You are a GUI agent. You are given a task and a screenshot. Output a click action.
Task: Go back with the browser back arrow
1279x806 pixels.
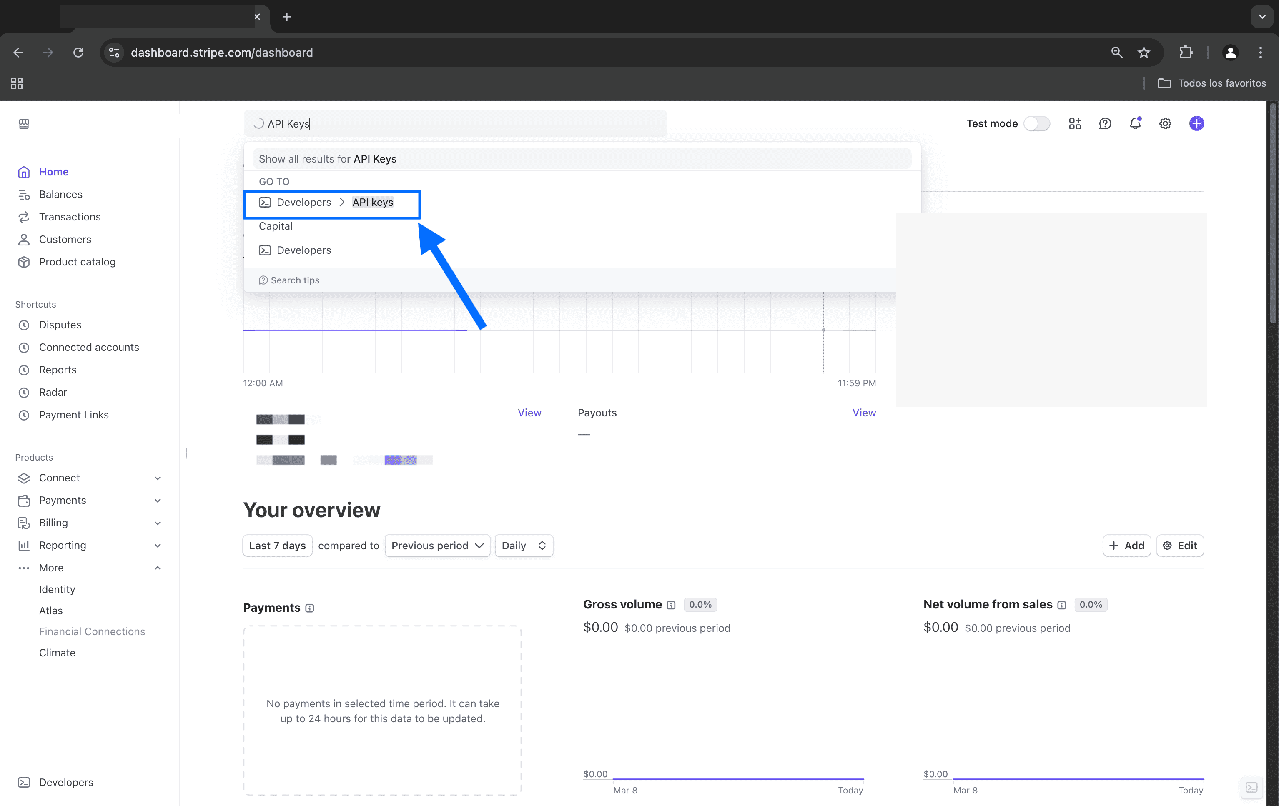coord(19,53)
